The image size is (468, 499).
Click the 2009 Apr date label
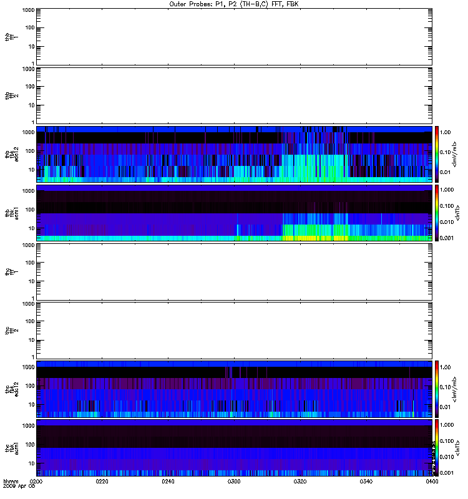19,487
